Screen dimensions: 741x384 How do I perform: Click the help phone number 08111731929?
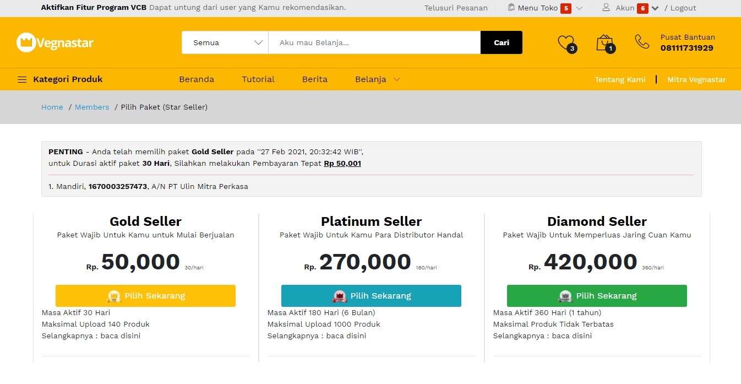(x=687, y=48)
